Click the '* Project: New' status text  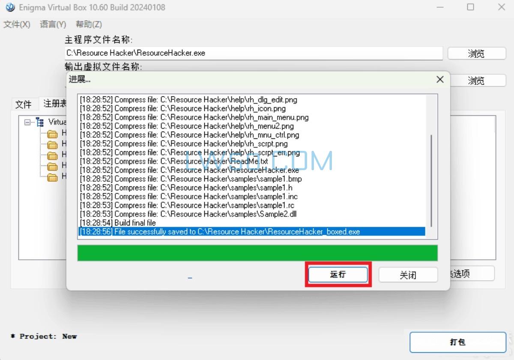click(43, 336)
